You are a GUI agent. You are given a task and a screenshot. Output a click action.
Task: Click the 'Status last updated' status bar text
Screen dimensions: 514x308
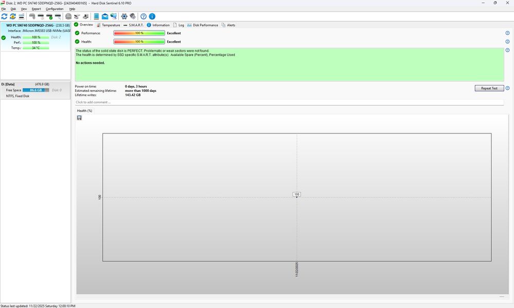coord(38,306)
